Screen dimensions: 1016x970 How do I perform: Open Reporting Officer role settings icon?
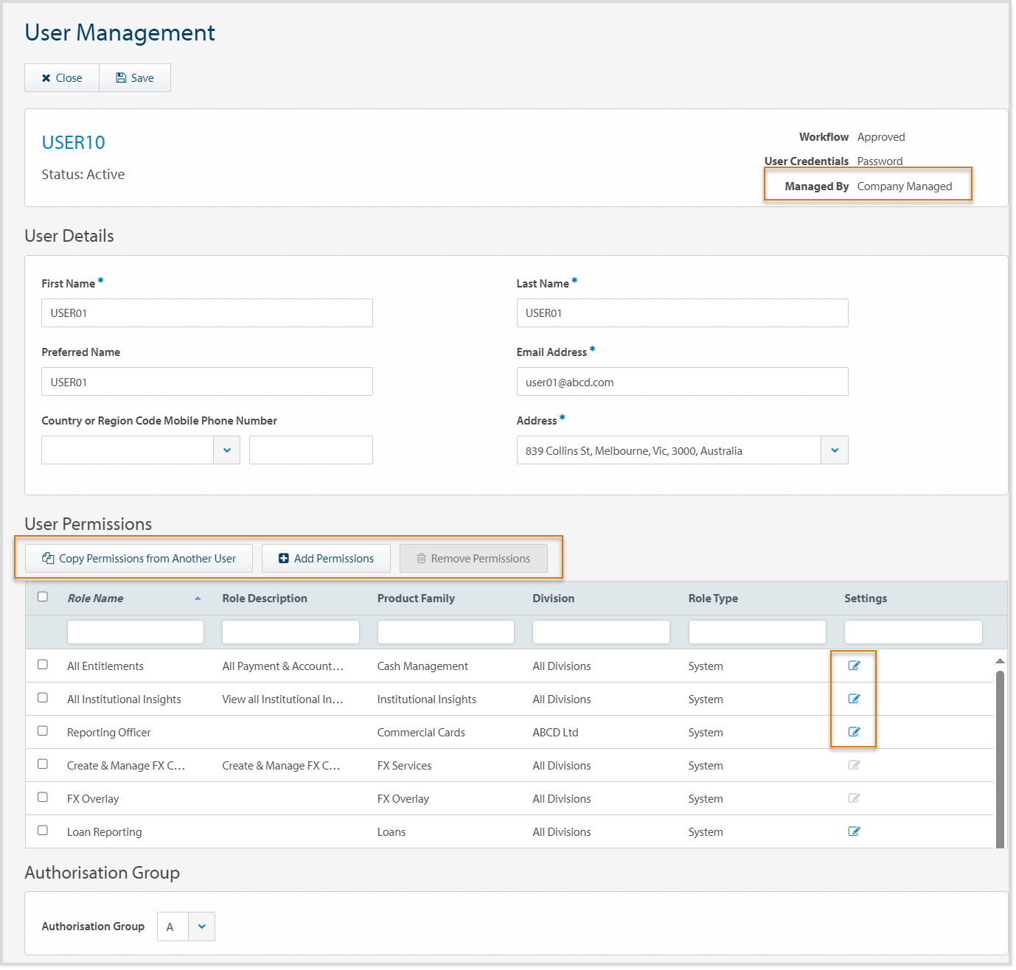[x=854, y=732]
